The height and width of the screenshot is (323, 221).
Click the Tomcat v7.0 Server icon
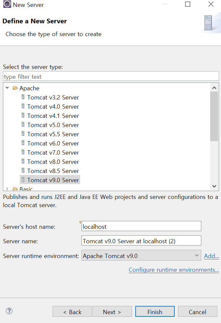(x=23, y=152)
